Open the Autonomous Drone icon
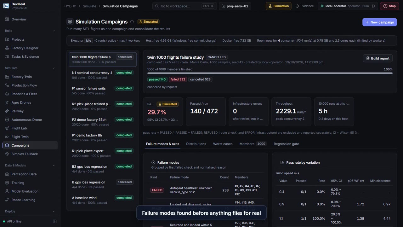 pyautogui.click(x=7, y=119)
